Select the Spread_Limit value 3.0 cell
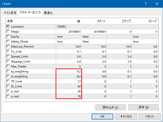Viewport: 163px width, 122px height. pos(69,57)
